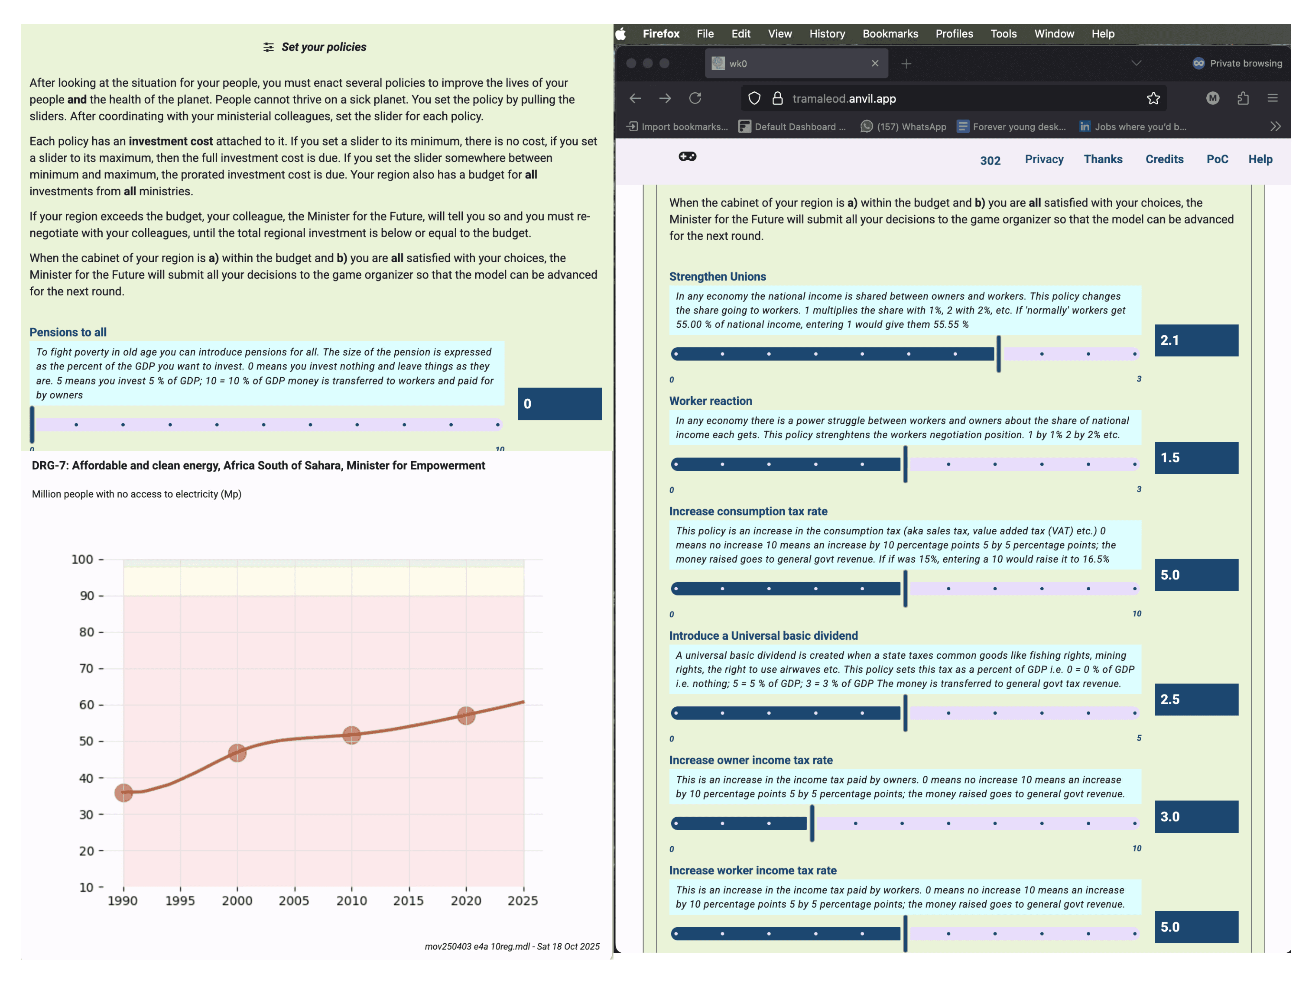Click the site padlock icon
Image resolution: width=1312 pixels, height=984 pixels.
pyautogui.click(x=777, y=98)
